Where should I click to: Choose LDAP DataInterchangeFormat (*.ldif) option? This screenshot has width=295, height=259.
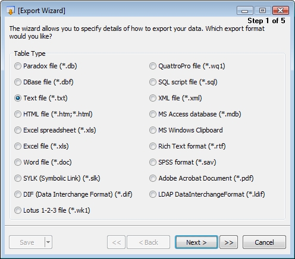207,194
